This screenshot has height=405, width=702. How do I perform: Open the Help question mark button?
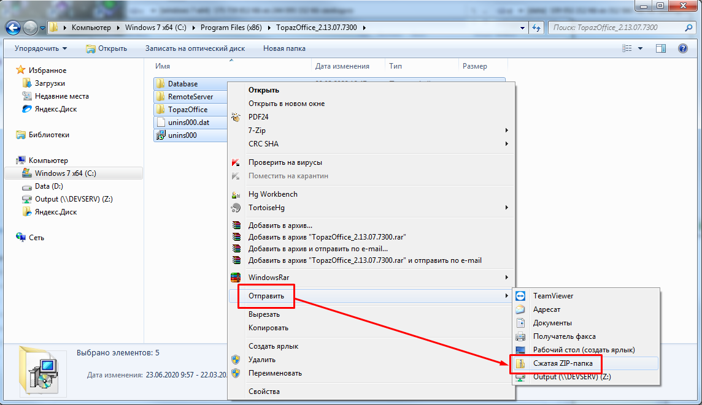click(683, 48)
